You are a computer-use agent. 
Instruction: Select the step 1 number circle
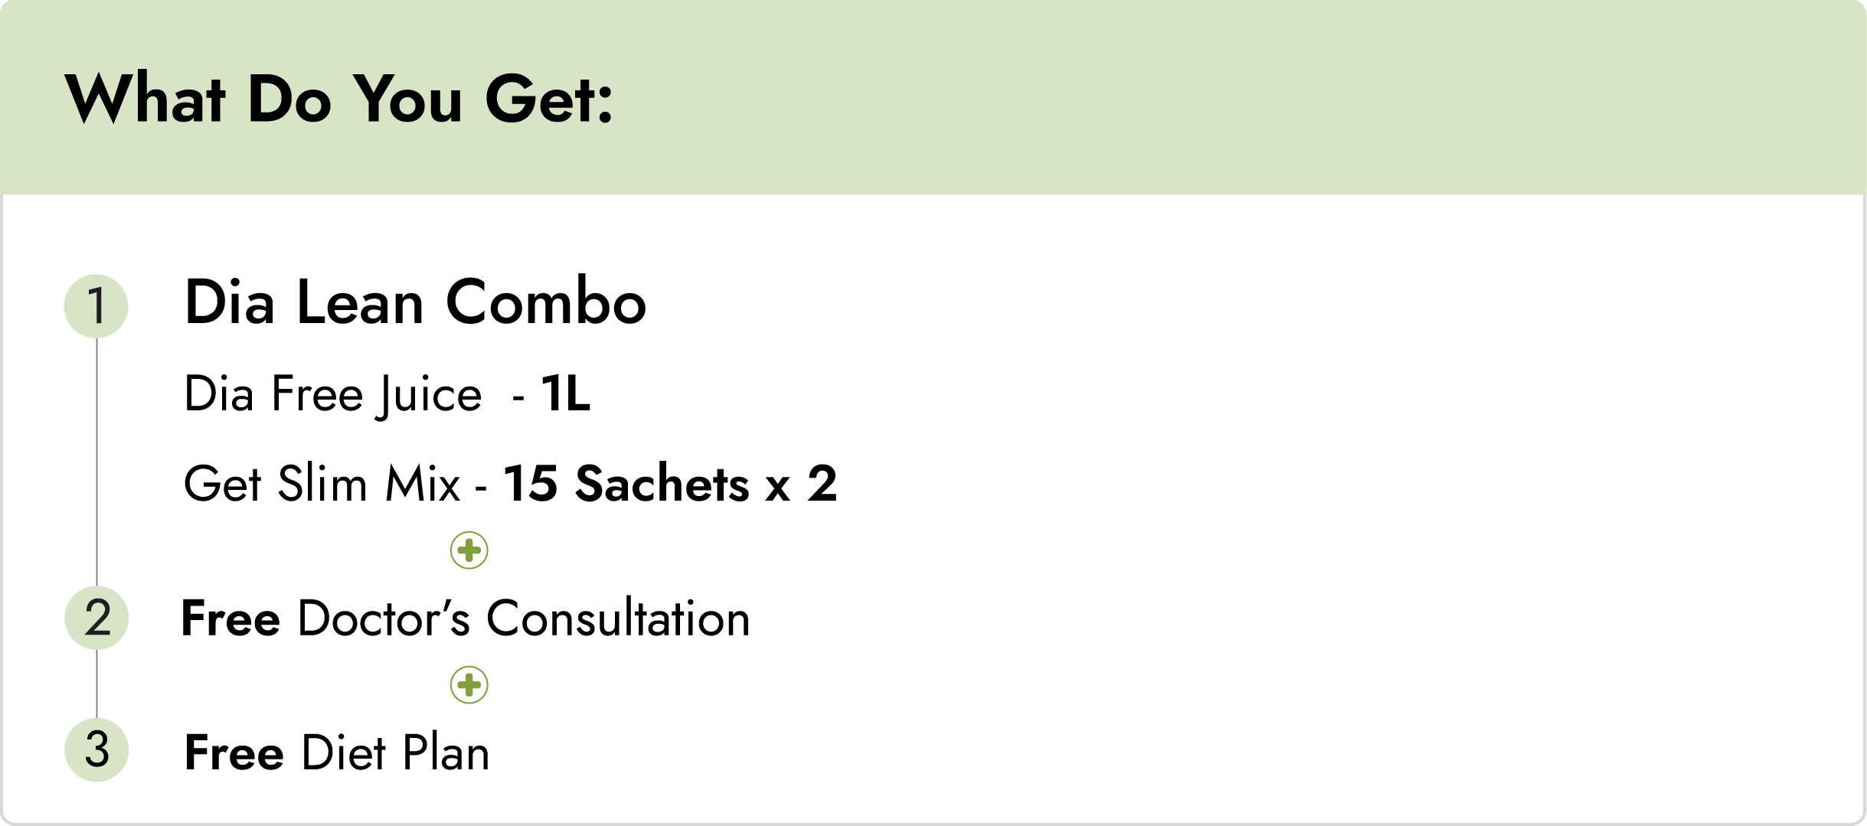point(96,306)
